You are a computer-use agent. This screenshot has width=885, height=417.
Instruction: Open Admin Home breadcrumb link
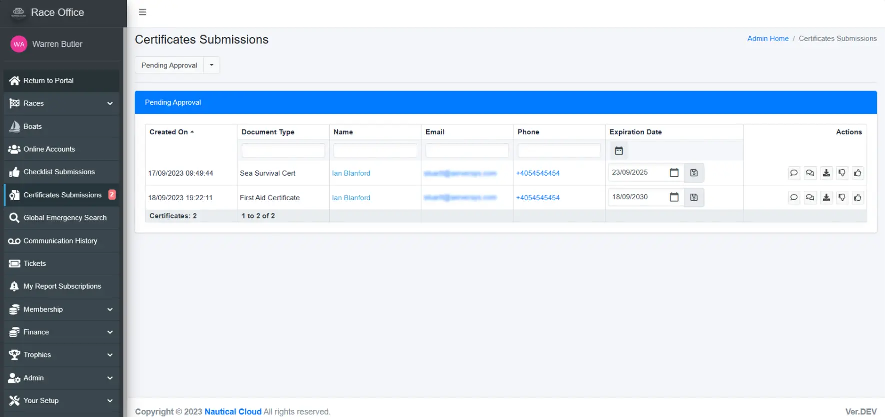click(x=768, y=38)
